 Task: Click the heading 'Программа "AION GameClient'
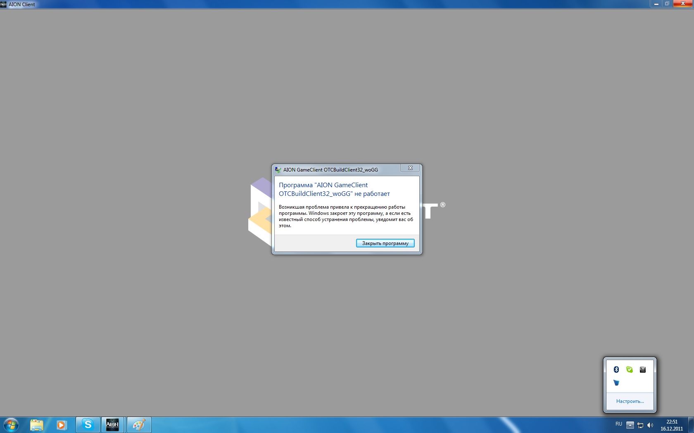(x=323, y=185)
